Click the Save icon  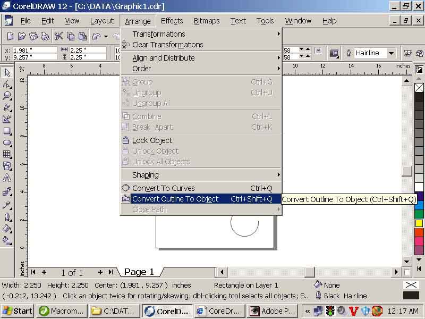(33, 36)
